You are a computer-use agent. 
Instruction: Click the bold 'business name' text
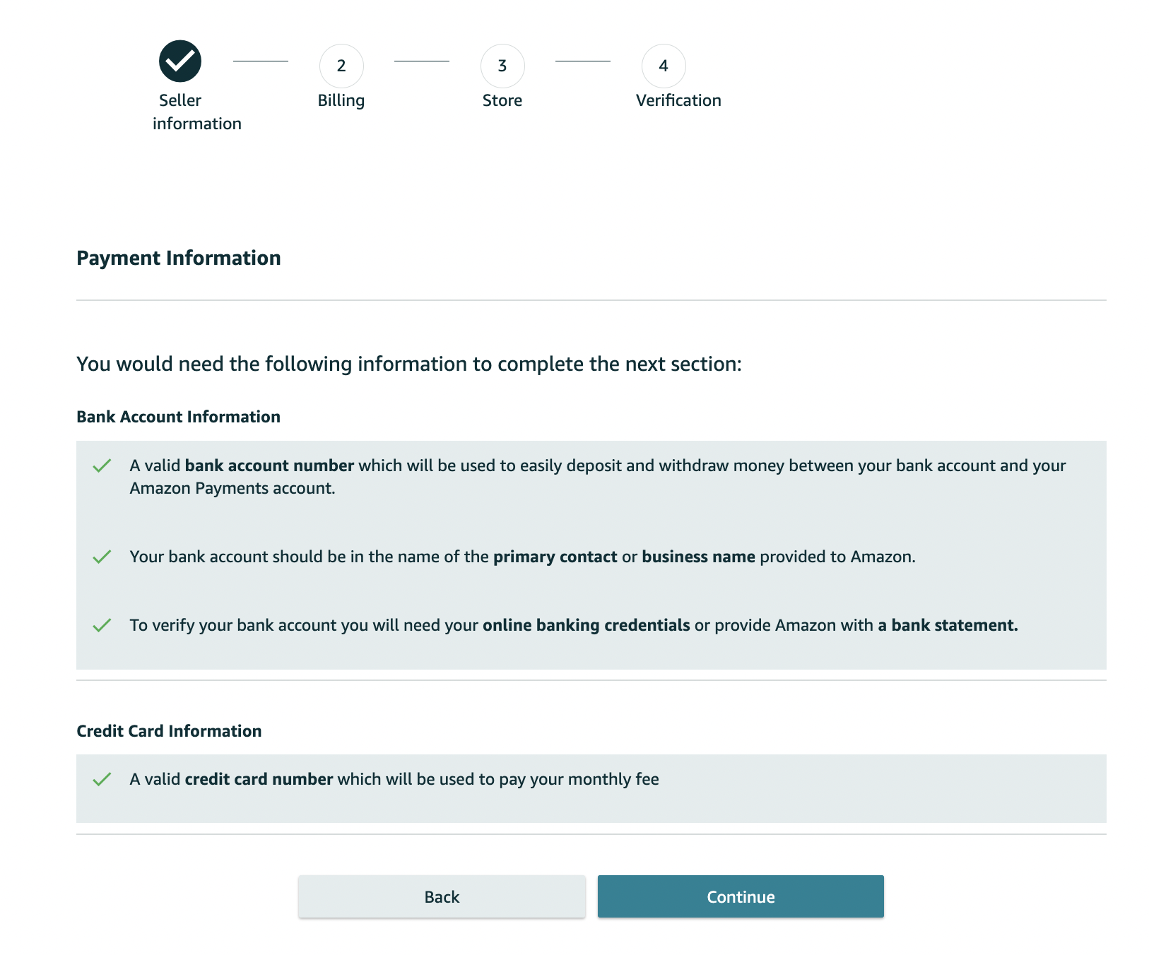[x=698, y=557]
